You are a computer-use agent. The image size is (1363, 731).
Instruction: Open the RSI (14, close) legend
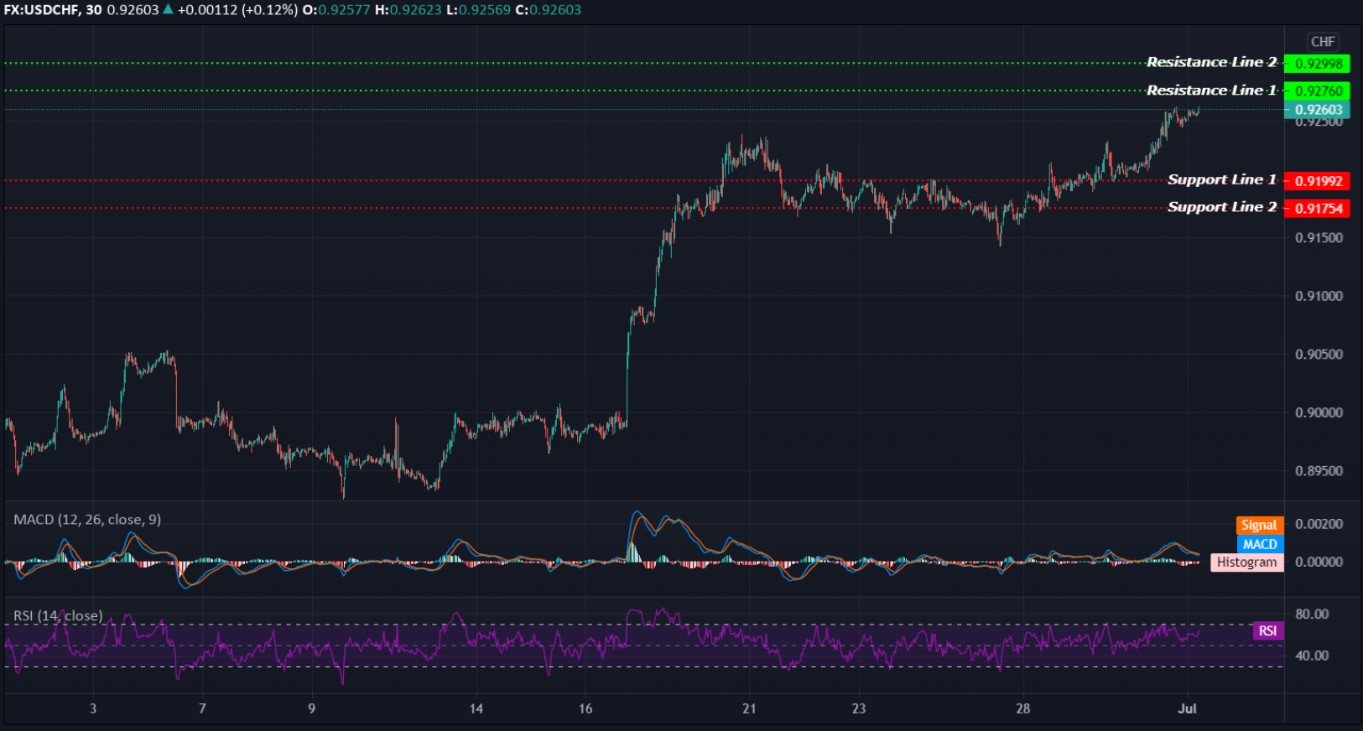[x=58, y=616]
